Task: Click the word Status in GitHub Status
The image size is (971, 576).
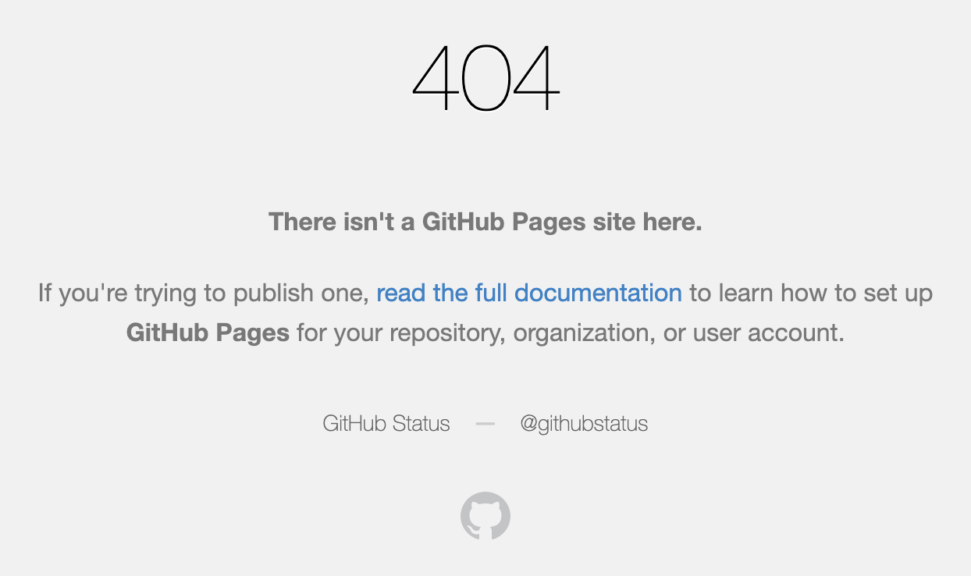Action: (x=421, y=424)
